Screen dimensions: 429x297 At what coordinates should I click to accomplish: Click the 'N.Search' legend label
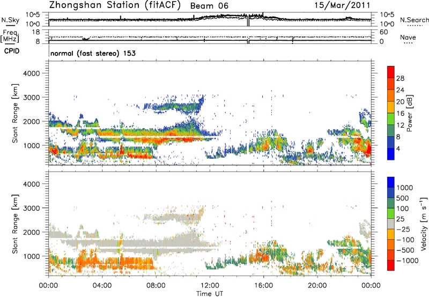click(414, 20)
